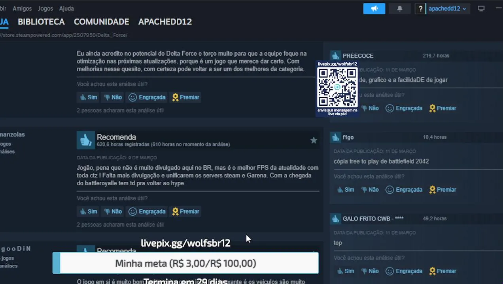503x284 pixels.
Task: Click the thumbs-up Recomenda icon on the Jogão review
Action: [86, 140]
